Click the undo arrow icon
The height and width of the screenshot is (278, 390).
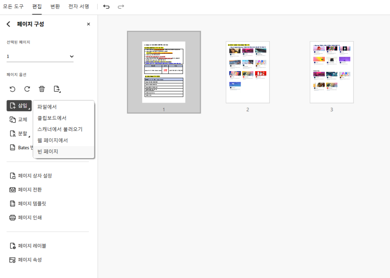click(106, 6)
